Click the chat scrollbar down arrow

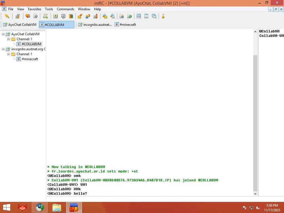255,194
